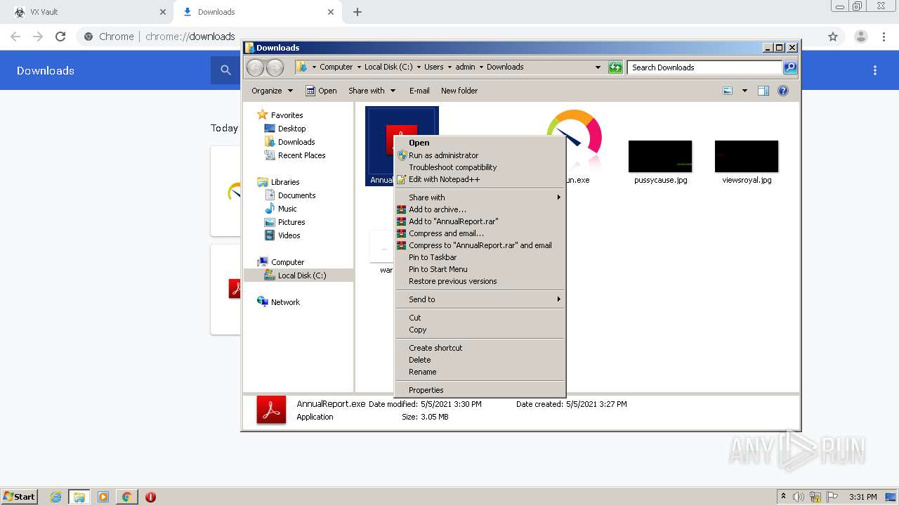The image size is (899, 506).
Task: Open the Organize dropdown menu
Action: coord(272,91)
